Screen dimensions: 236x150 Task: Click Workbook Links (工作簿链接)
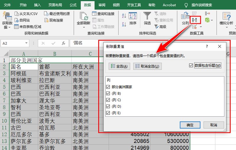[104, 27]
